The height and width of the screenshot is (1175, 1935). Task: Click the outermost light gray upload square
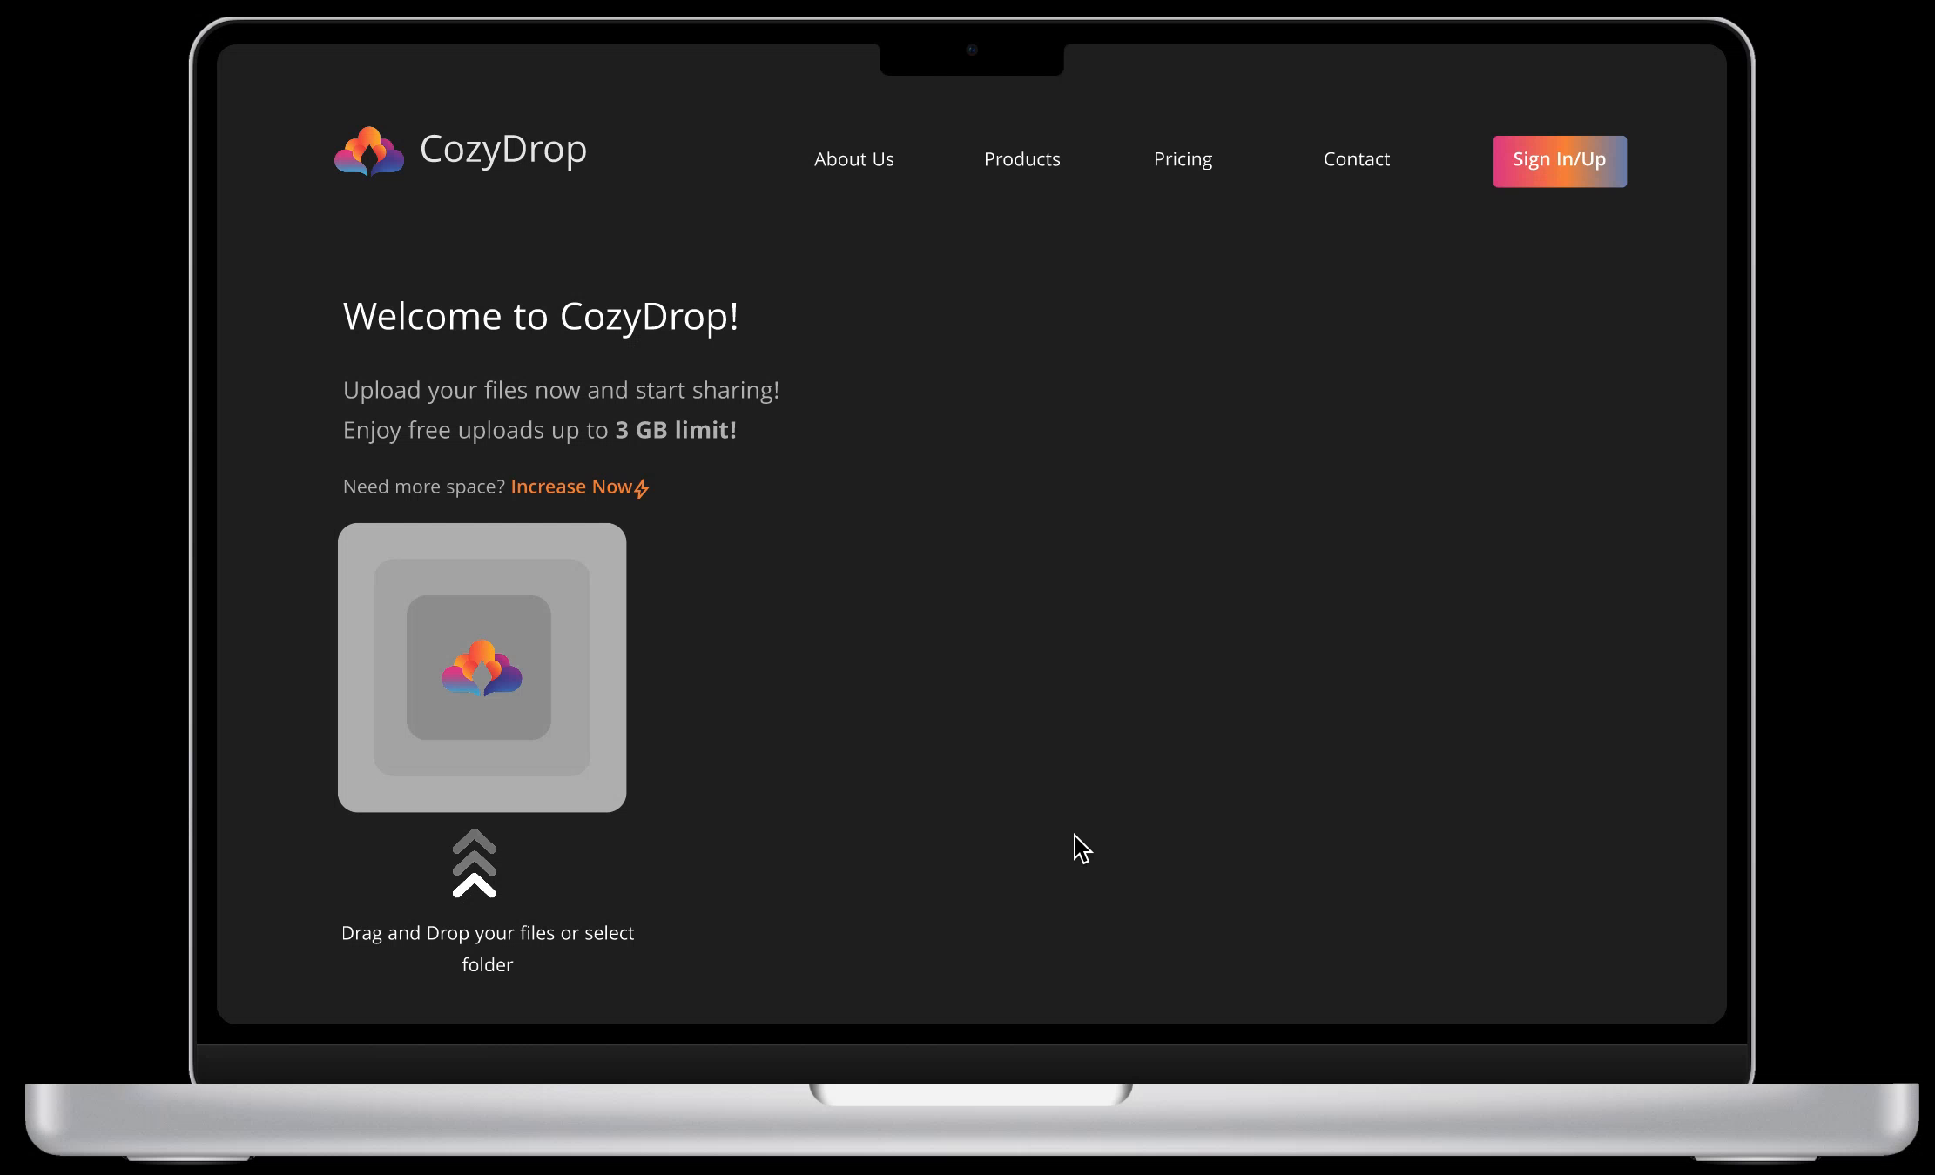(355, 668)
